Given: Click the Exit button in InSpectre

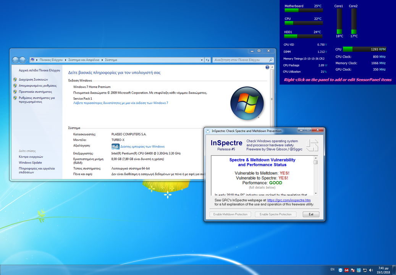Looking at the screenshot, I should tap(311, 214).
